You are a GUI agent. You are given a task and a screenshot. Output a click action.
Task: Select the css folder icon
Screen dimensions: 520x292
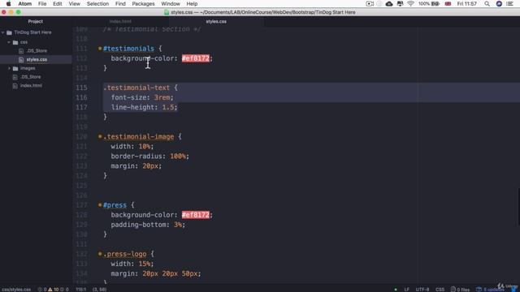coord(15,42)
